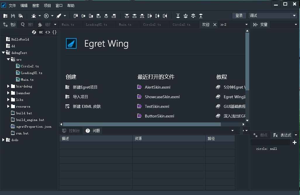Click 新建 EXML 皮肤 link
Screen dimensions: 300x195
tap(87, 106)
